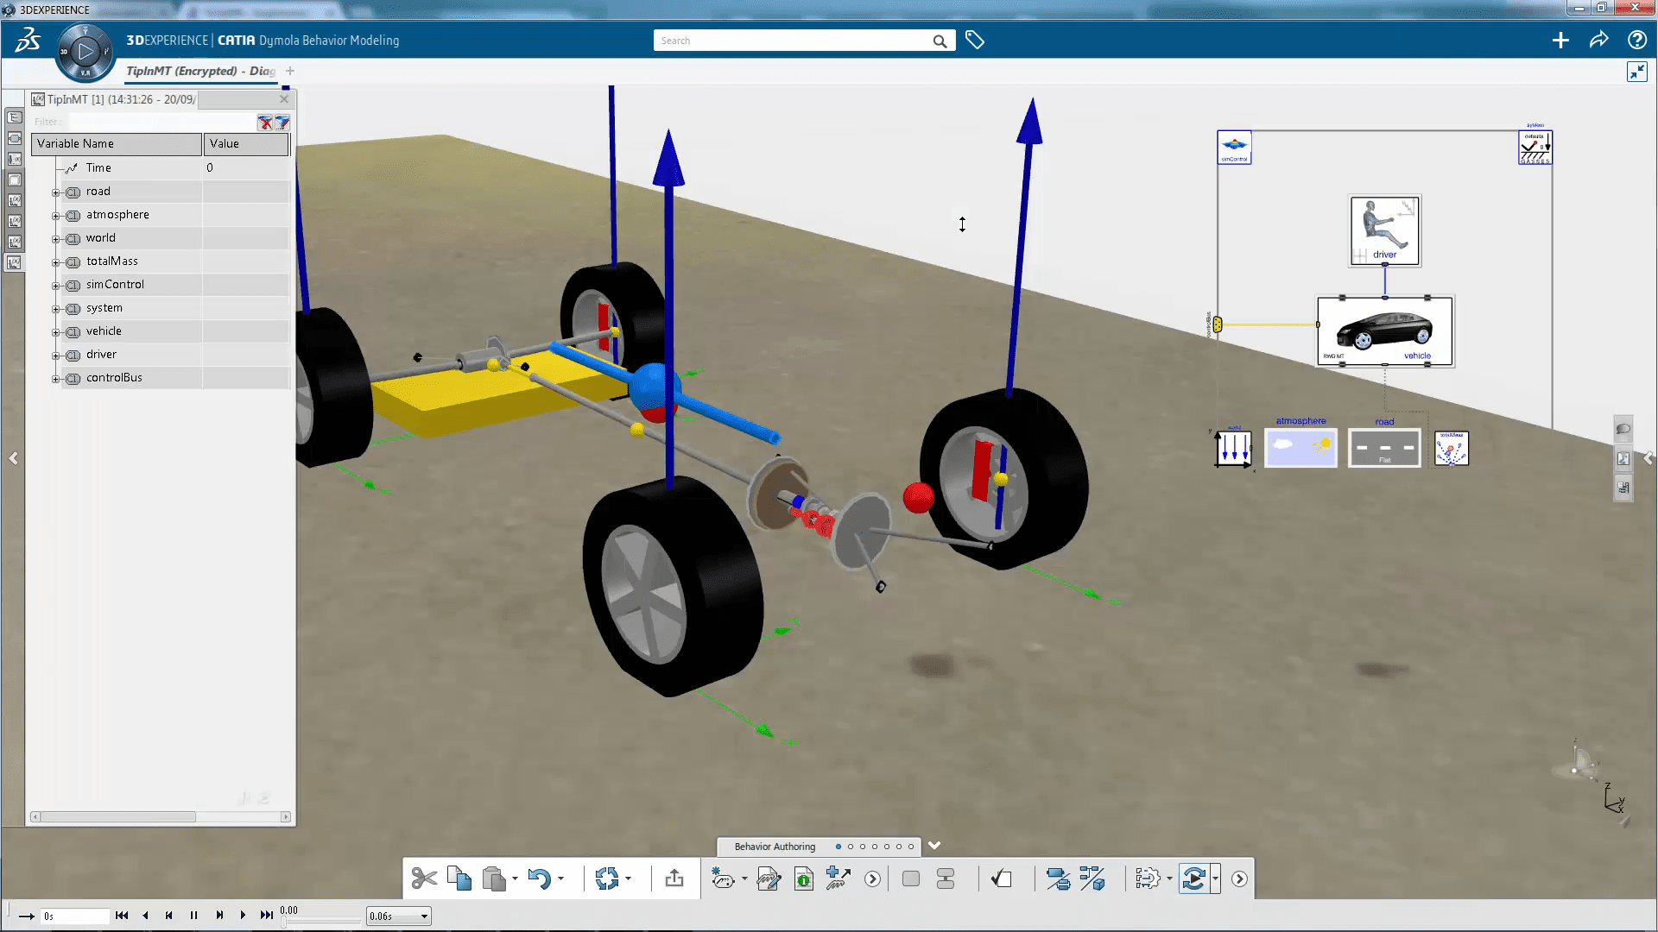This screenshot has height=932, width=1658.
Task: Click the Behavior Authoring section tab
Action: coord(774,847)
